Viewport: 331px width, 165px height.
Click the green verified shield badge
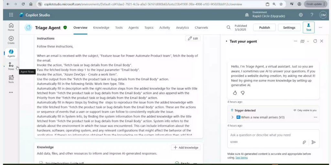click(65, 27)
